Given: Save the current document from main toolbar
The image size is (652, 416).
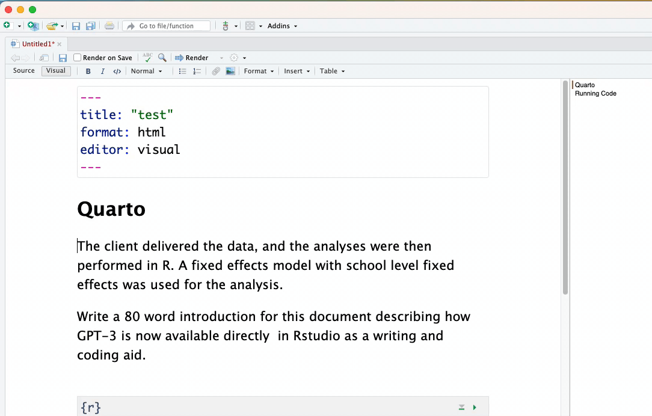Looking at the screenshot, I should click(76, 26).
